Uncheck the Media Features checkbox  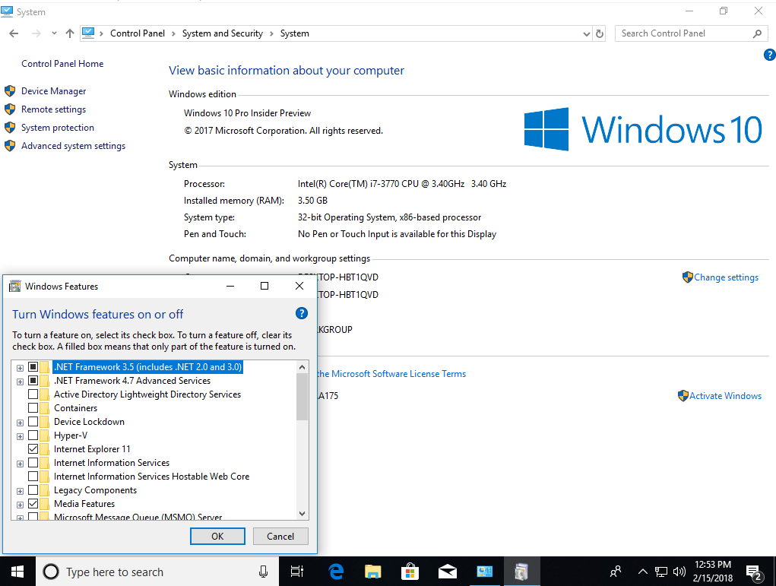[33, 504]
